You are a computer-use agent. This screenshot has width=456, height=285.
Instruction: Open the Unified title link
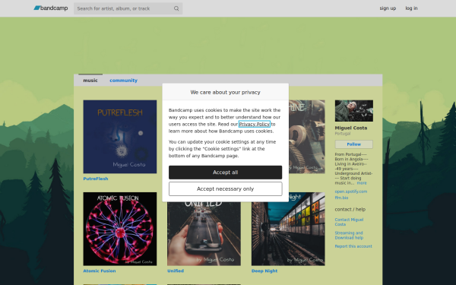click(x=176, y=271)
